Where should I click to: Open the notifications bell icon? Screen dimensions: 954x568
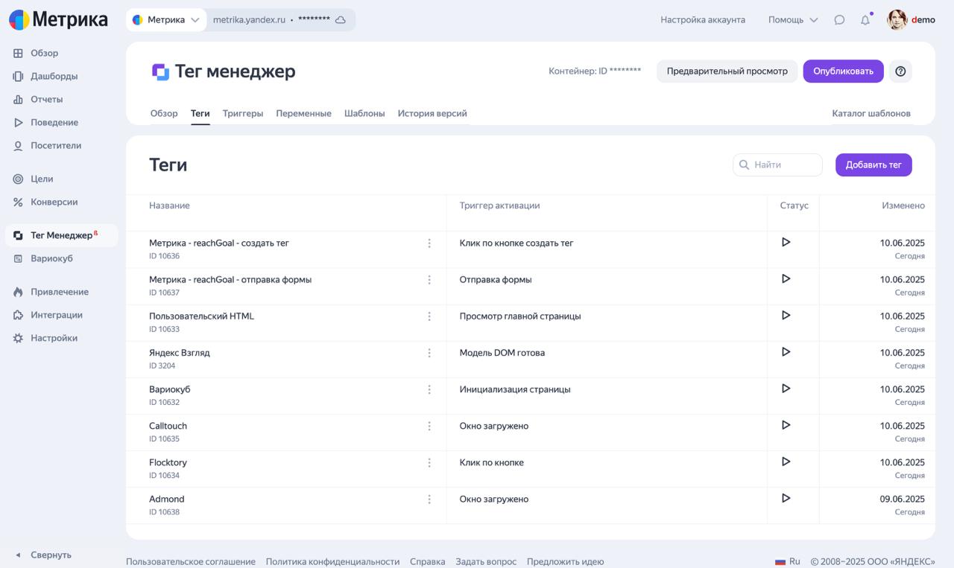865,20
